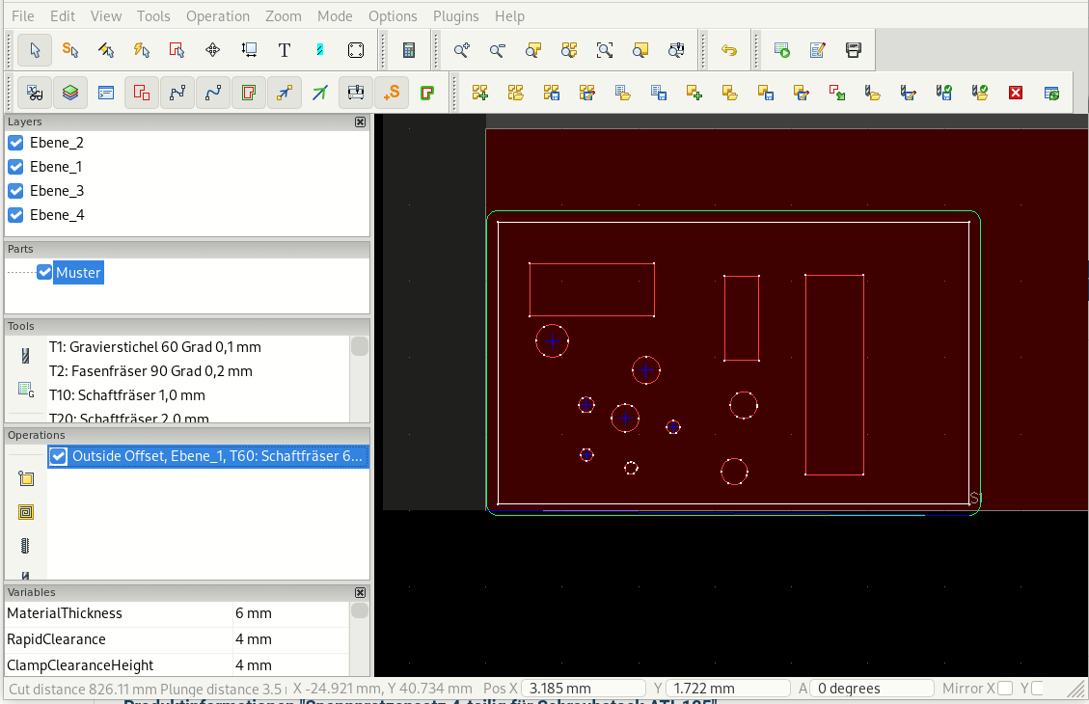Add a pocket operation via spiral icon
Viewport: 1089px width, 704px height.
(26, 512)
